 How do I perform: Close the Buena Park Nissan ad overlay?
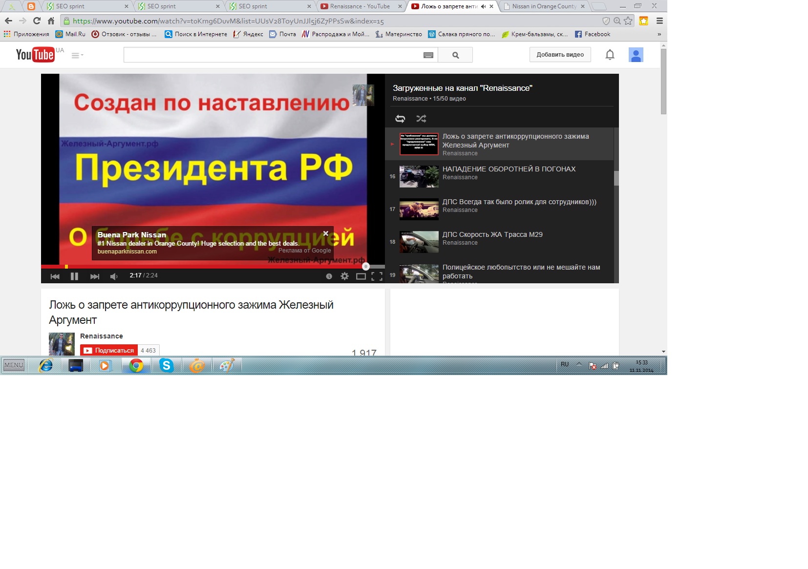(x=326, y=233)
